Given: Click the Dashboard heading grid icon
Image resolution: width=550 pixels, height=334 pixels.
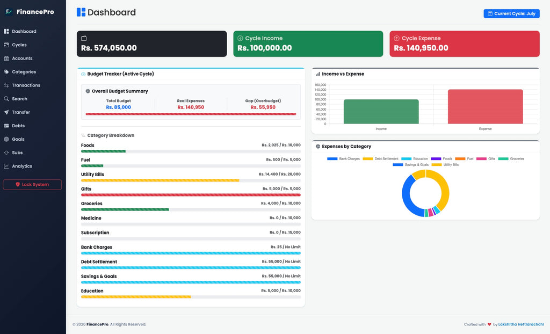Looking at the screenshot, I should 81,12.
